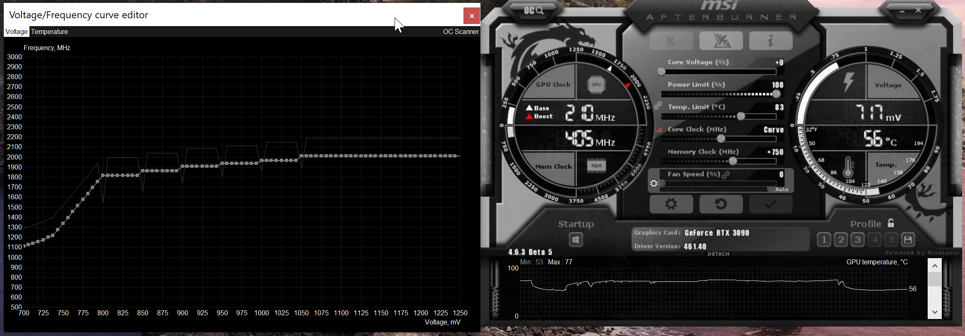This screenshot has height=336, width=965.
Task: Select curve point at 700 mV
Action: click(24, 246)
